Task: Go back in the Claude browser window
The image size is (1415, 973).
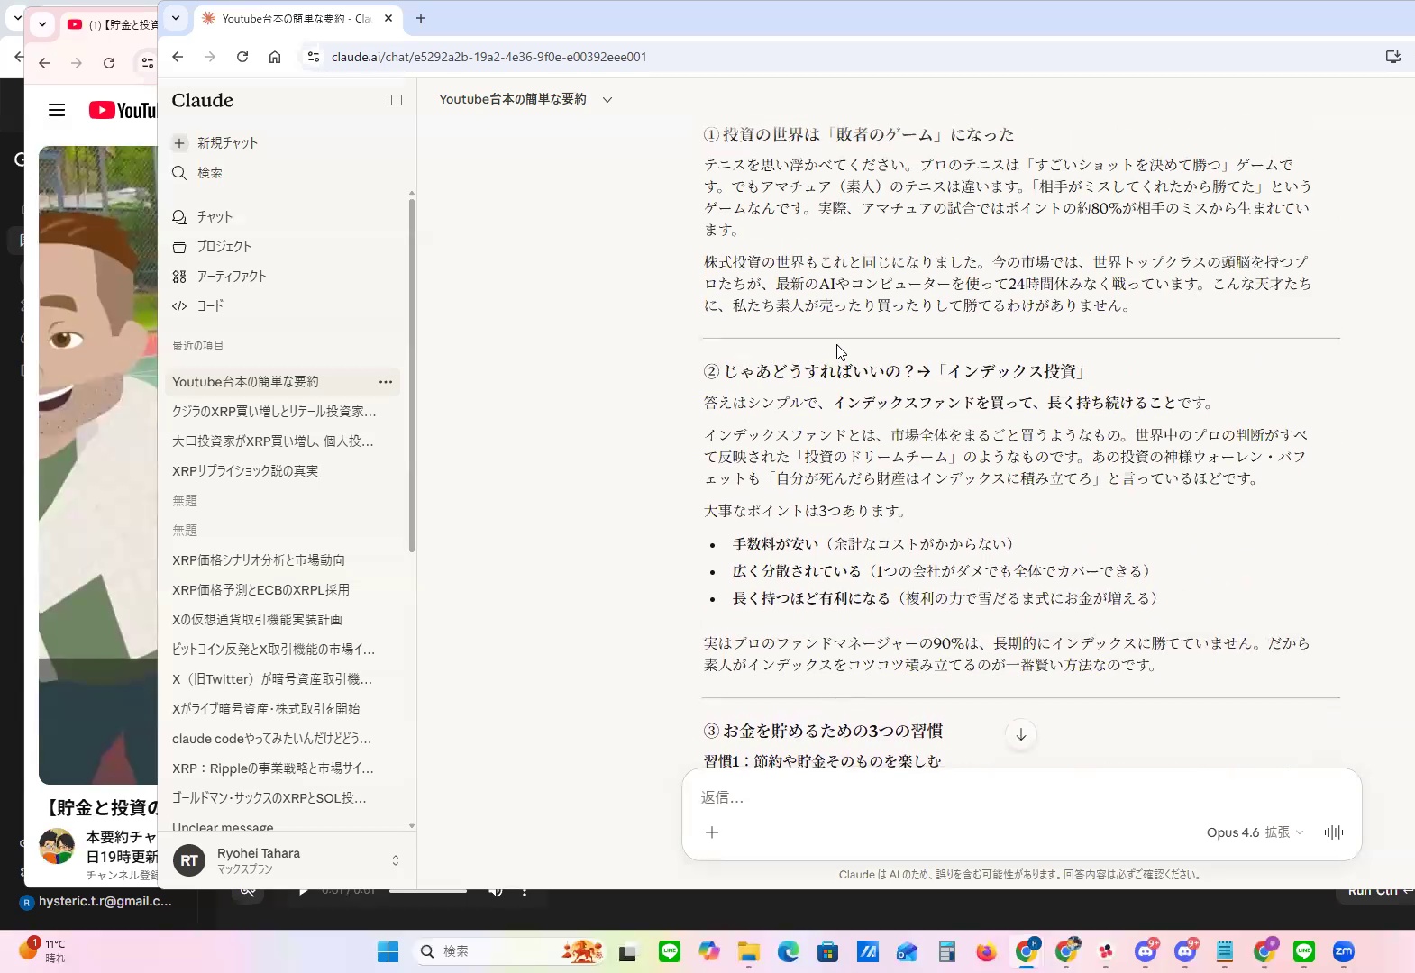Action: coord(178,57)
